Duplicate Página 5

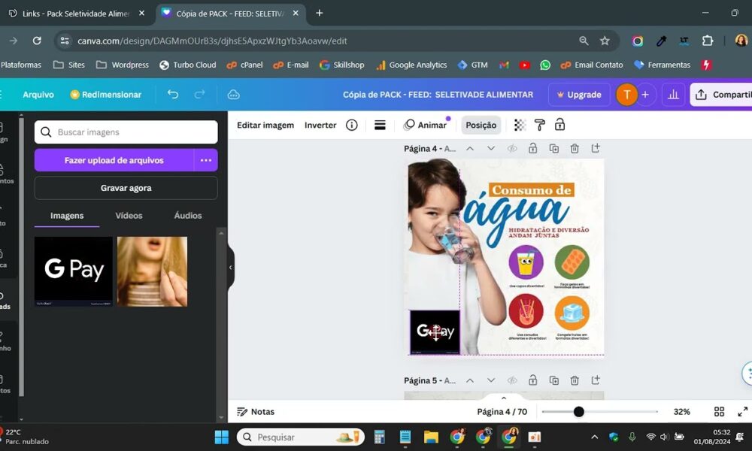click(x=554, y=380)
